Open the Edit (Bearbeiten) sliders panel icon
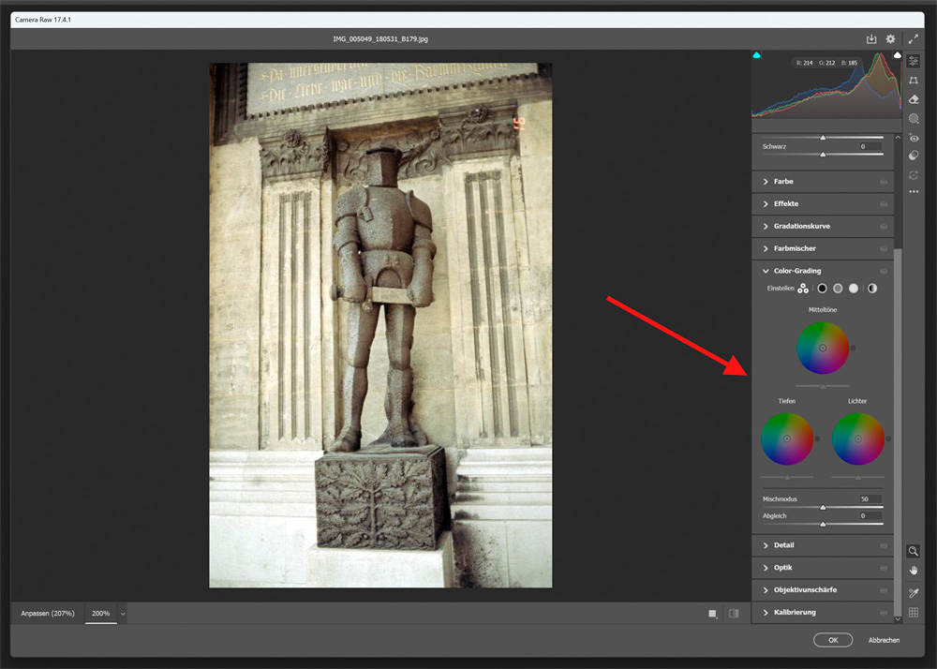This screenshot has width=937, height=669. coord(913,61)
